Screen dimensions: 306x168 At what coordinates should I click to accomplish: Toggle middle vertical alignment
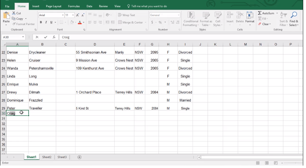(95, 15)
